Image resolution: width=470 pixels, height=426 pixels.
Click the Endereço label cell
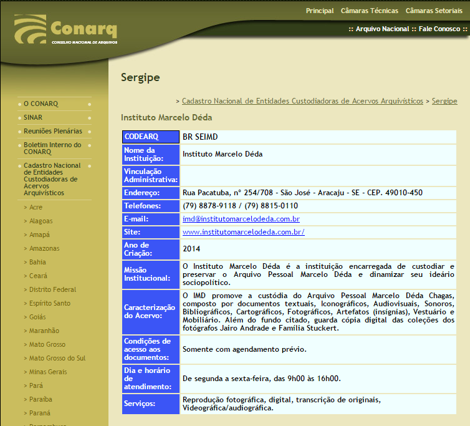pyautogui.click(x=151, y=193)
